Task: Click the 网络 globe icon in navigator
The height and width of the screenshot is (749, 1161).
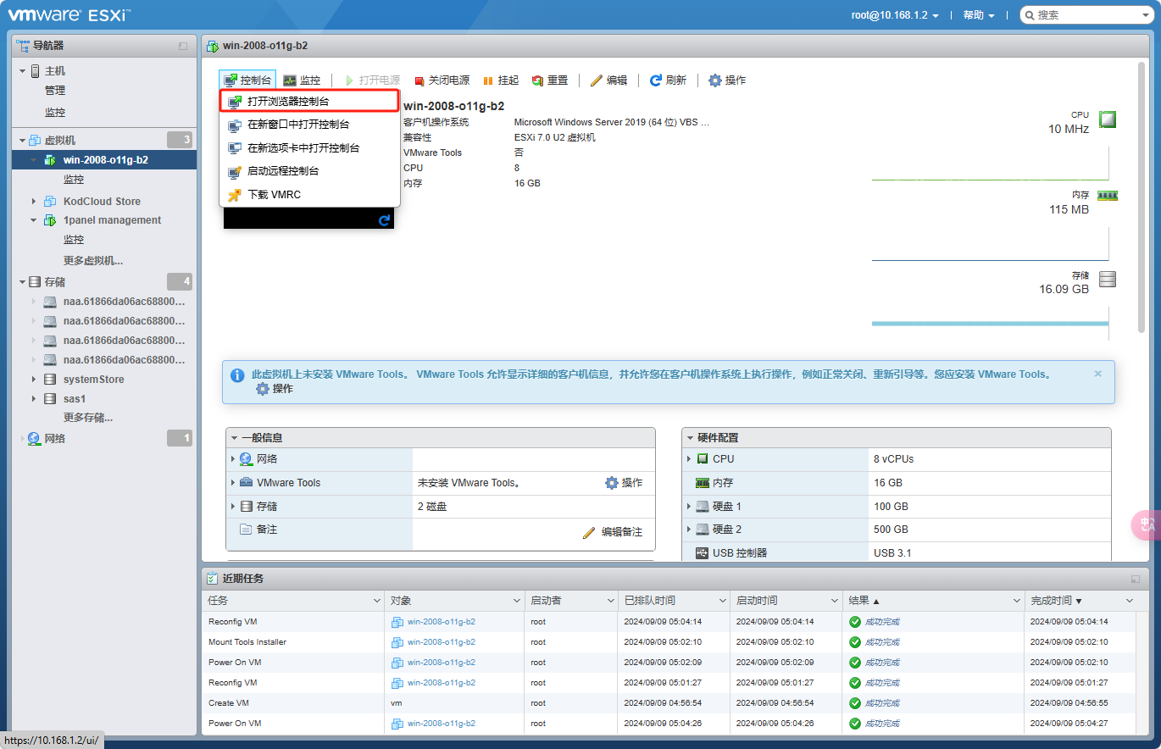Action: pos(35,439)
